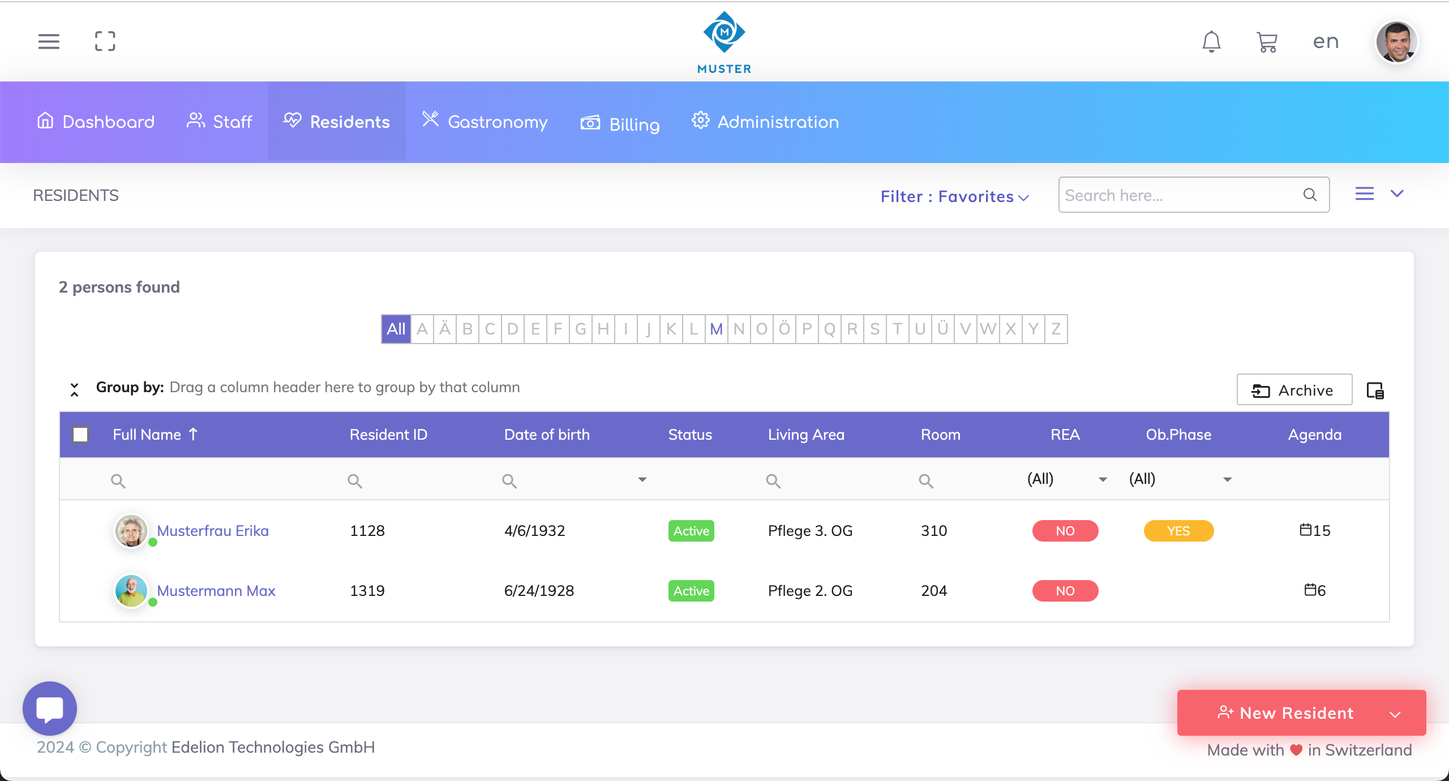Open the chat bubble widget
Screen dimensions: 1449x781
[x=50, y=708]
